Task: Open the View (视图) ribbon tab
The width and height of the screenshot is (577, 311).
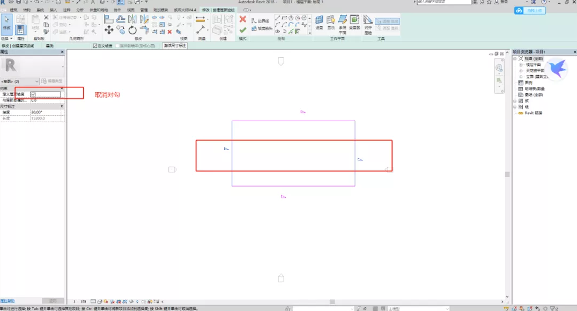Action: (x=131, y=10)
